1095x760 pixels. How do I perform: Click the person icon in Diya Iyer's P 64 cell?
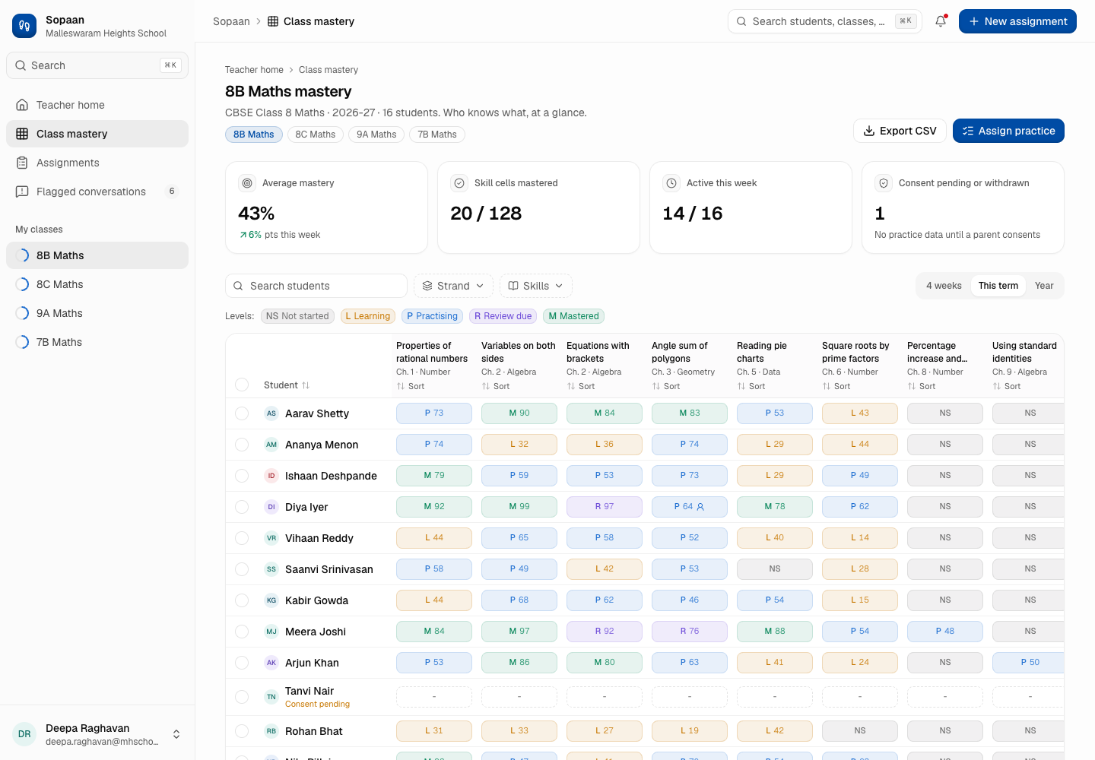700,507
